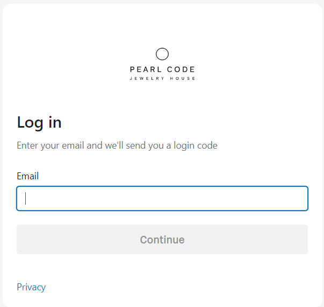Click the brand name under the circle

(x=162, y=69)
